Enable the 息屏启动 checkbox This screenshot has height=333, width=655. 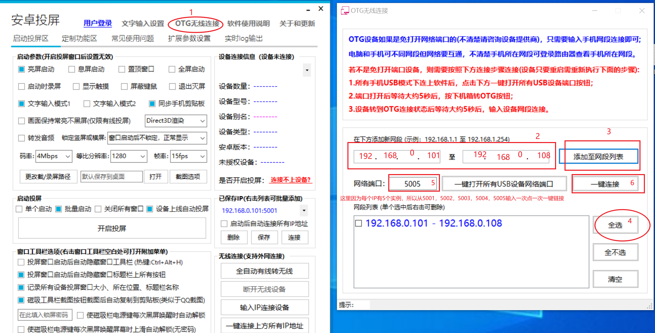point(72,69)
